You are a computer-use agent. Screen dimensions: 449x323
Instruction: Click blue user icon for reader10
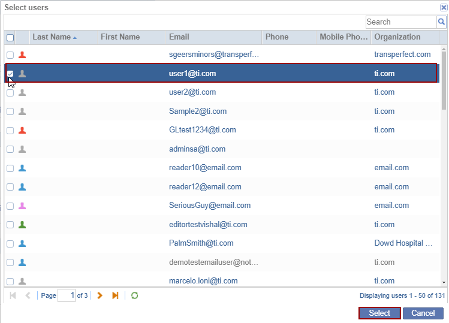(x=22, y=168)
